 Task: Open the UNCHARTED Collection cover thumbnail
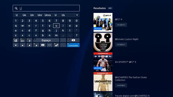pyautogui.click(x=103, y=82)
